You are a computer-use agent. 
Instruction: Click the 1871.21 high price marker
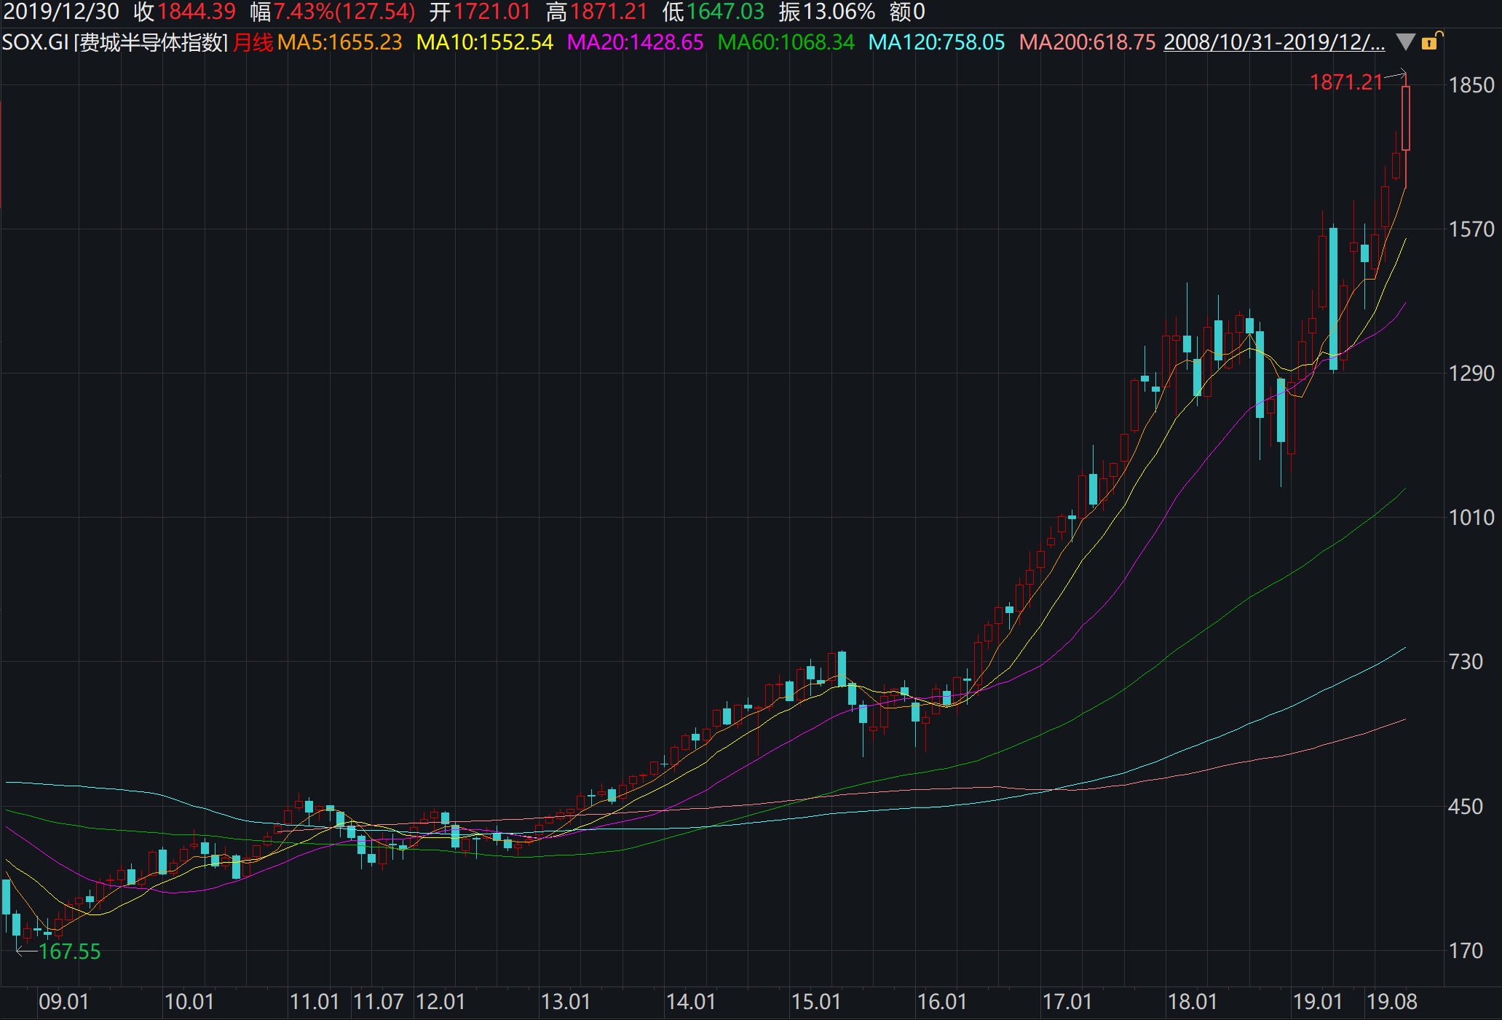(x=1345, y=82)
